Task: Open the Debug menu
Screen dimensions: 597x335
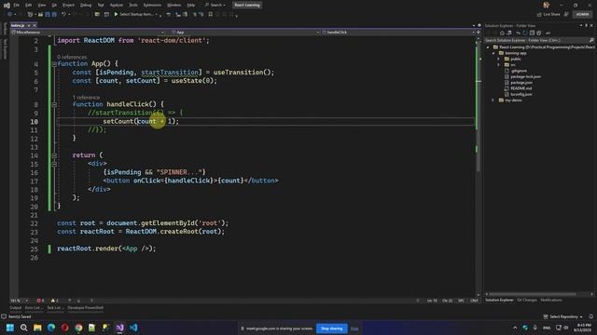Action: click(86, 5)
